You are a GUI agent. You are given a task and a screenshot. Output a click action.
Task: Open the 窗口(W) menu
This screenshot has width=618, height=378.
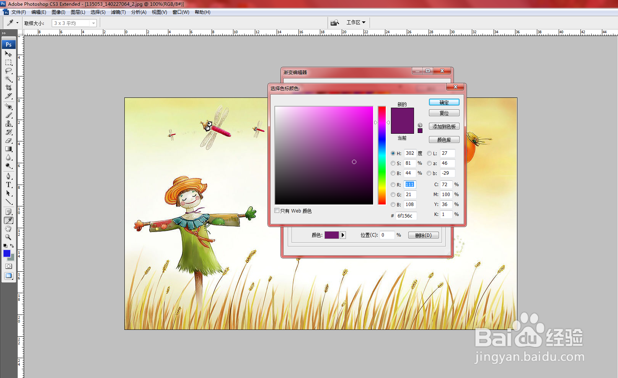coord(181,12)
